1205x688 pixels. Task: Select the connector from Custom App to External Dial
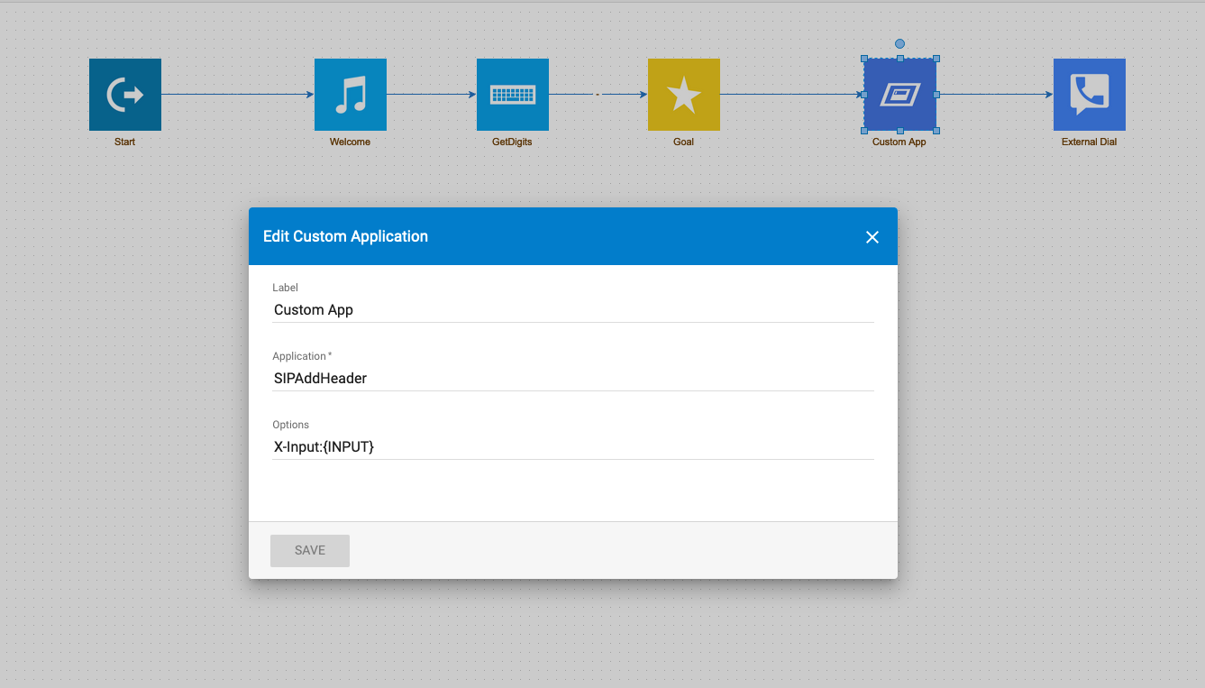pyautogui.click(x=995, y=94)
